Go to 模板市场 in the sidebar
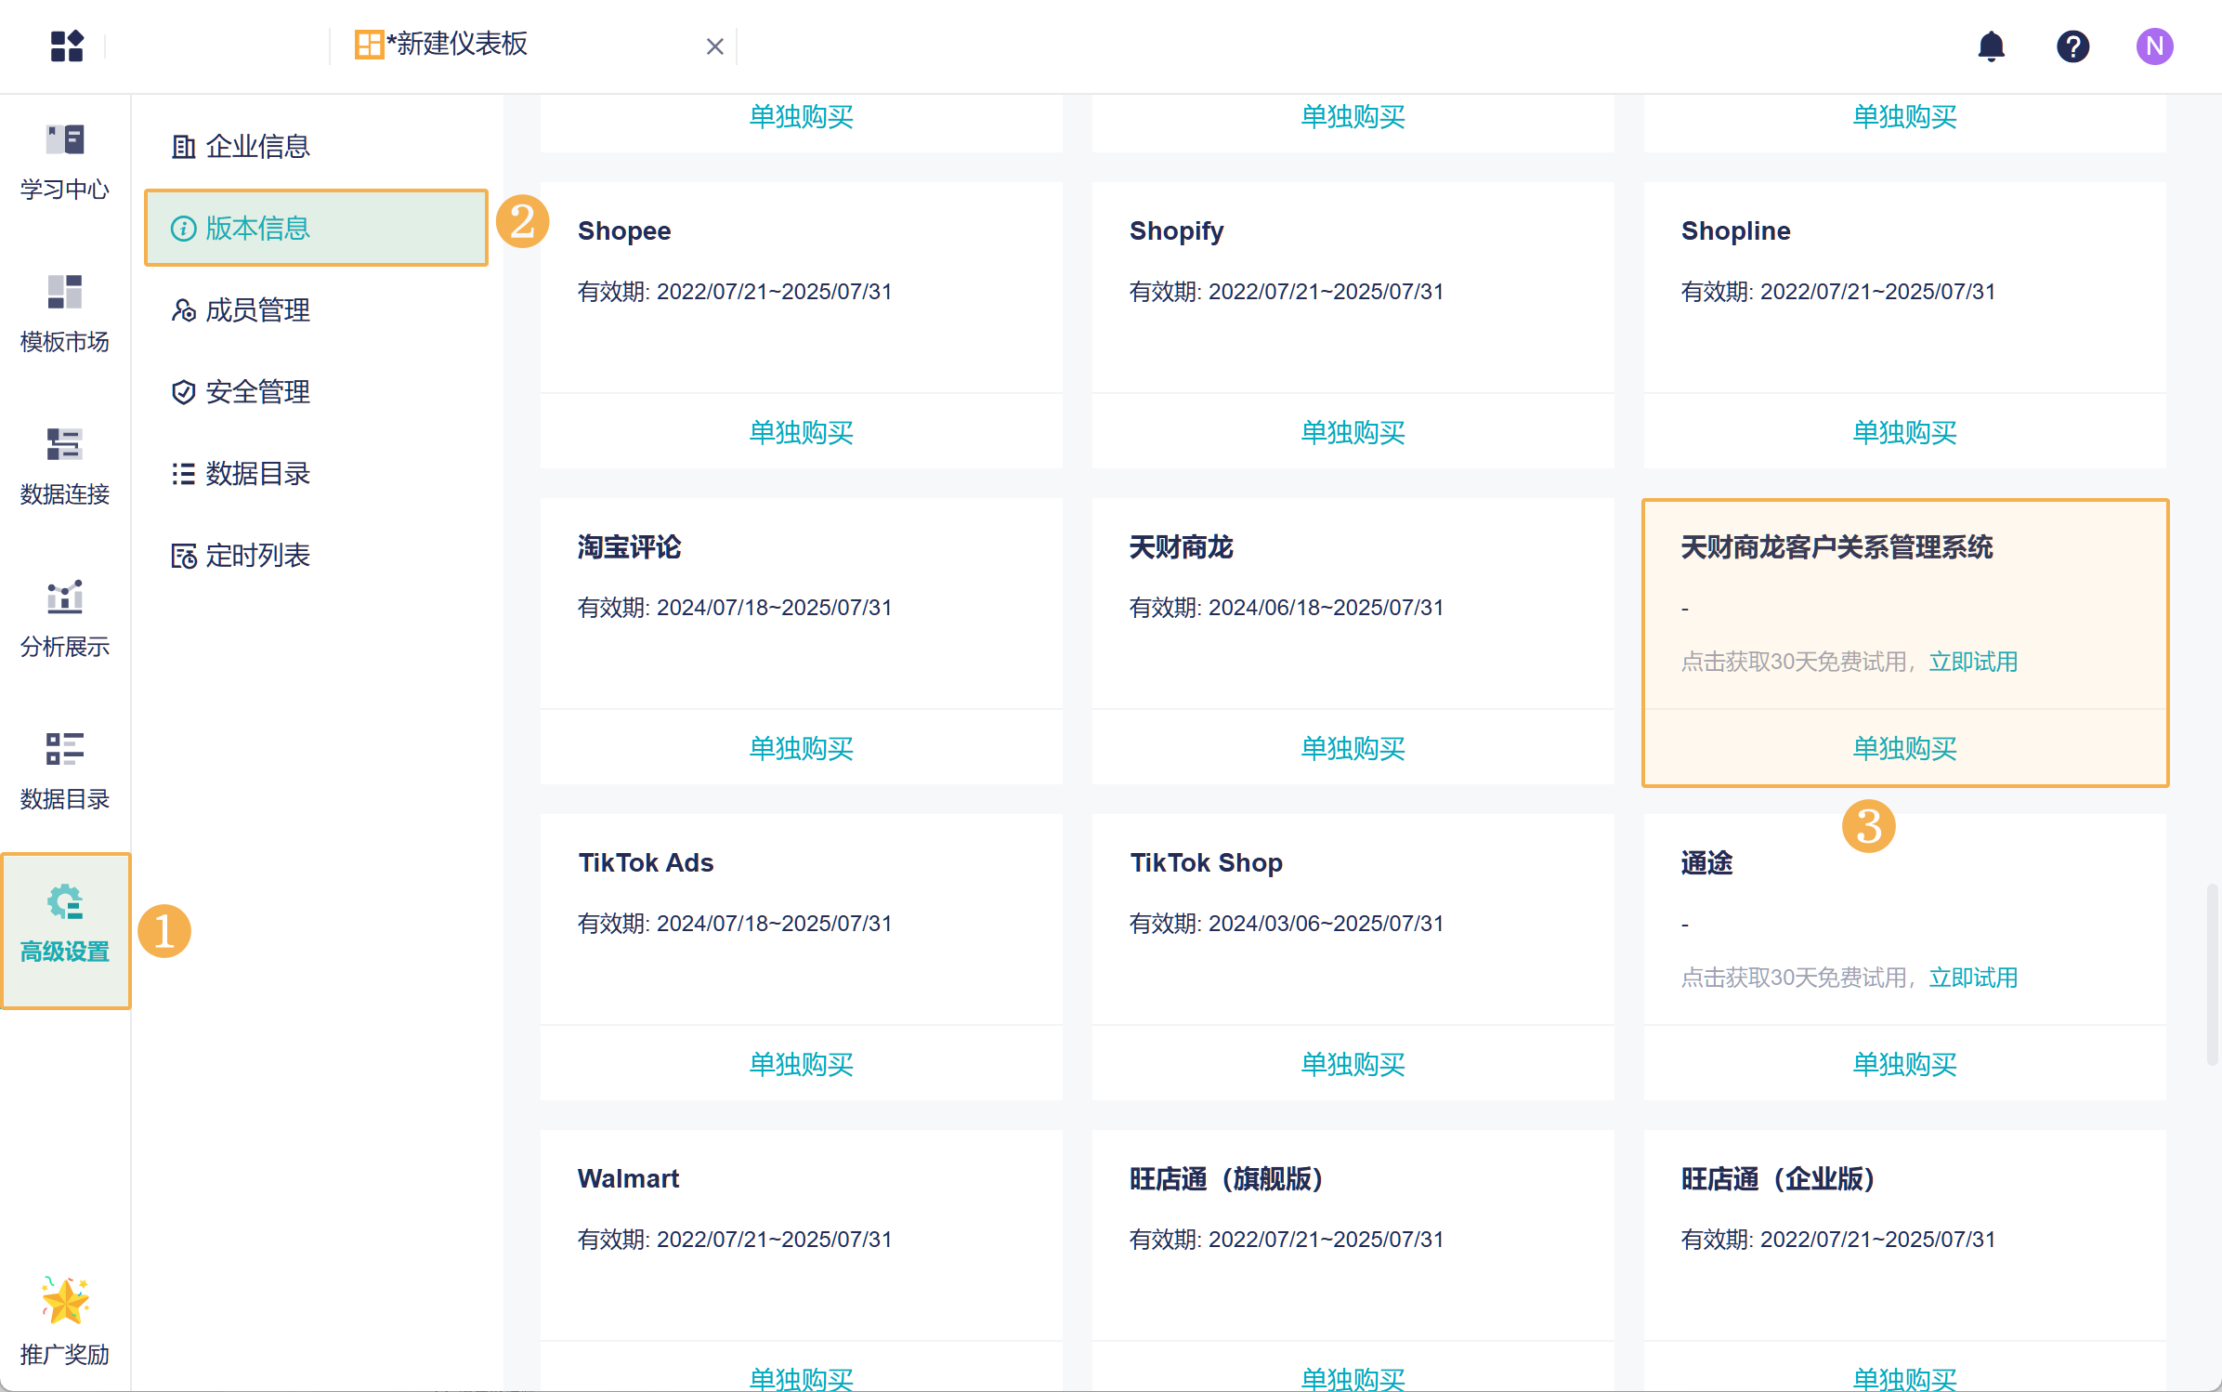 (65, 314)
